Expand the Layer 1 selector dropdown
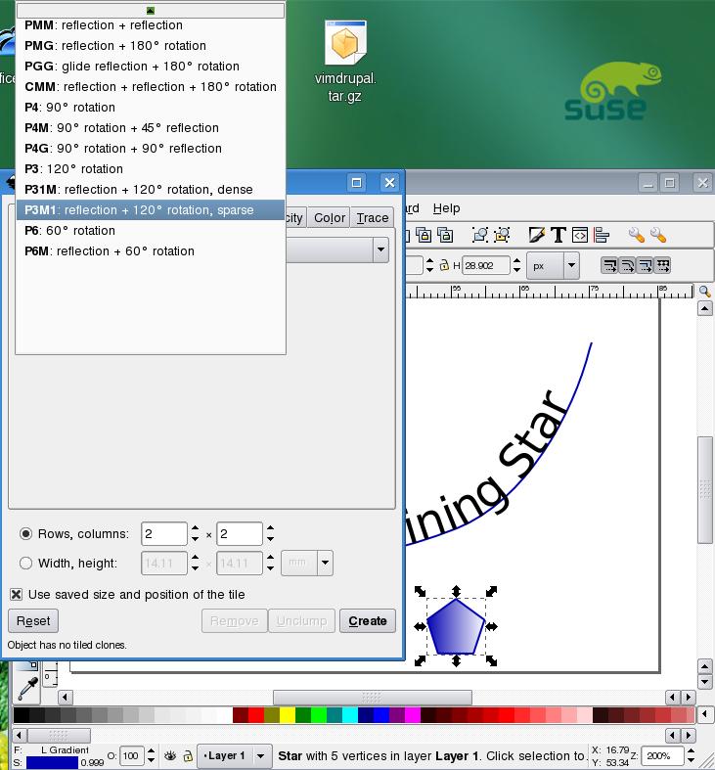Viewport: 715px width, 770px height. (x=260, y=755)
